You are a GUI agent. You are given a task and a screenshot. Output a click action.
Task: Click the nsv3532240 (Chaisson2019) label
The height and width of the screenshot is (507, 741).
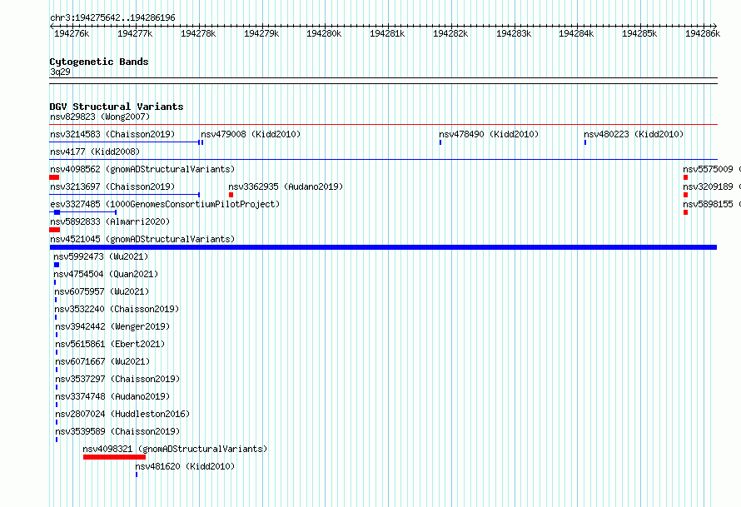click(x=117, y=309)
